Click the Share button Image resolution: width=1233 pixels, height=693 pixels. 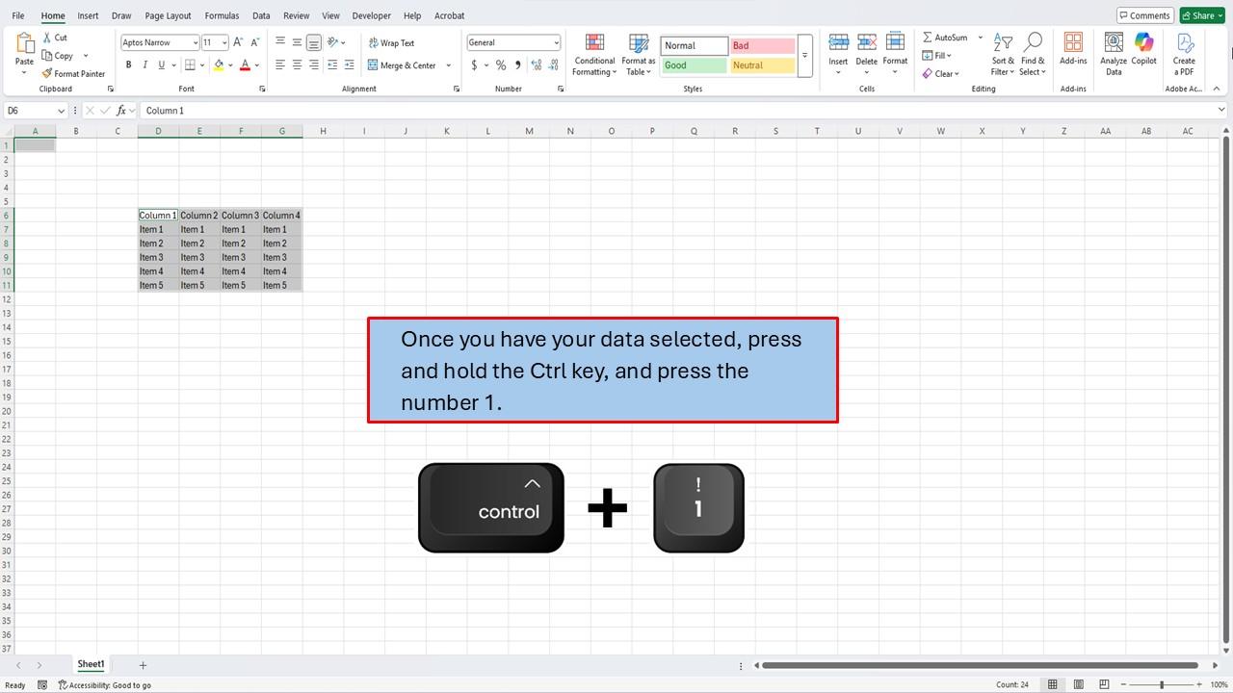pyautogui.click(x=1202, y=15)
